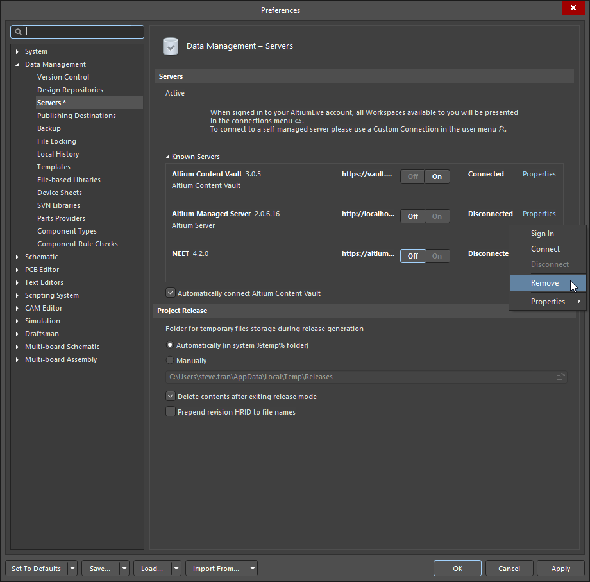This screenshot has height=582, width=590.
Task: Select SVN Libraries in tree
Action: coord(58,205)
